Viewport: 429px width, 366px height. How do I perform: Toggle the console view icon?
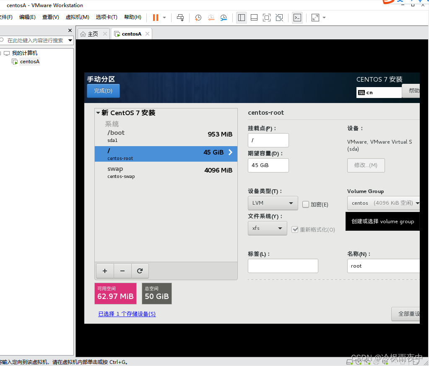pos(297,18)
